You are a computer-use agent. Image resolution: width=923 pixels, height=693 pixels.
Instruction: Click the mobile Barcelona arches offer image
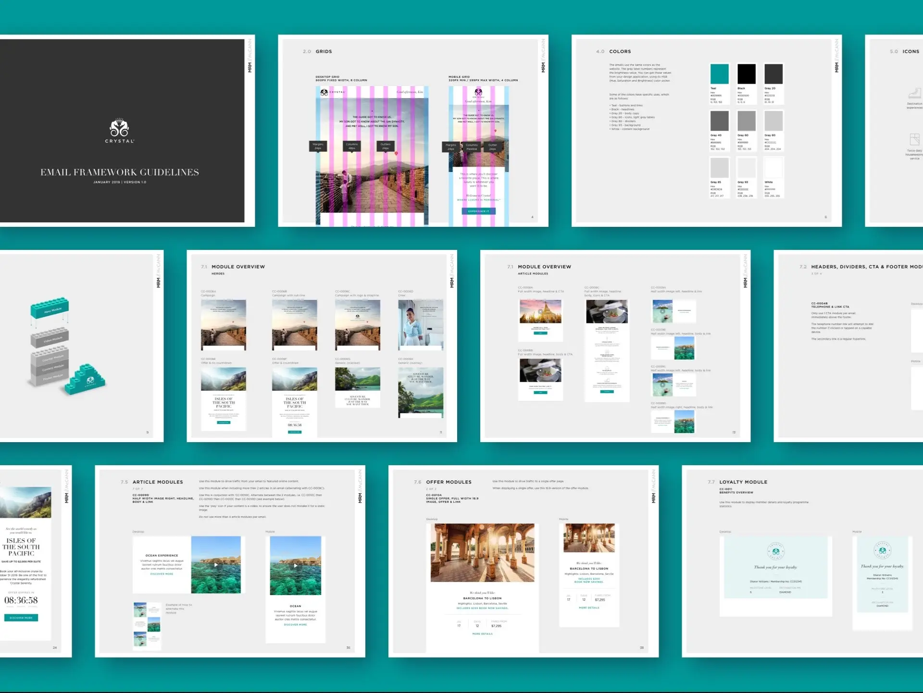(x=589, y=538)
